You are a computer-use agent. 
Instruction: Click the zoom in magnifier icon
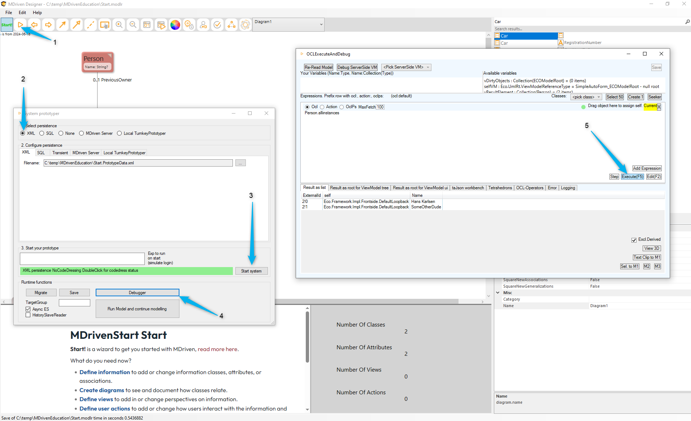pyautogui.click(x=119, y=25)
